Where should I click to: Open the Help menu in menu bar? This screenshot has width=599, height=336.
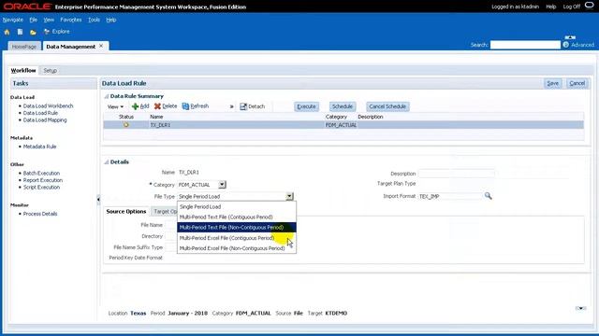pos(111,20)
